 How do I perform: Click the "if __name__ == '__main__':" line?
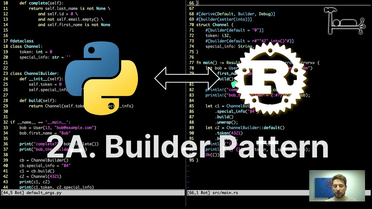pos(40,122)
